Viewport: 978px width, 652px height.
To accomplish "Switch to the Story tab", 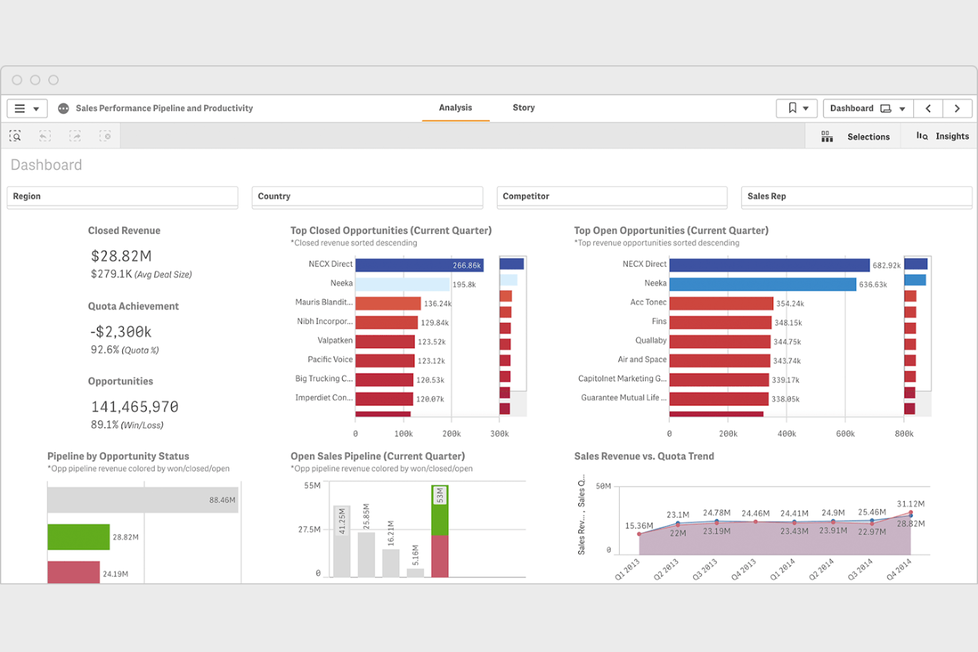I will pos(523,108).
